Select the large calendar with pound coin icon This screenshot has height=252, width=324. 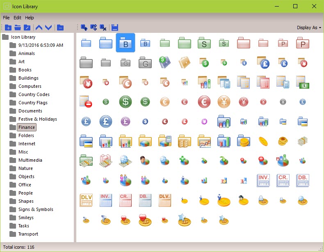[x=263, y=62]
